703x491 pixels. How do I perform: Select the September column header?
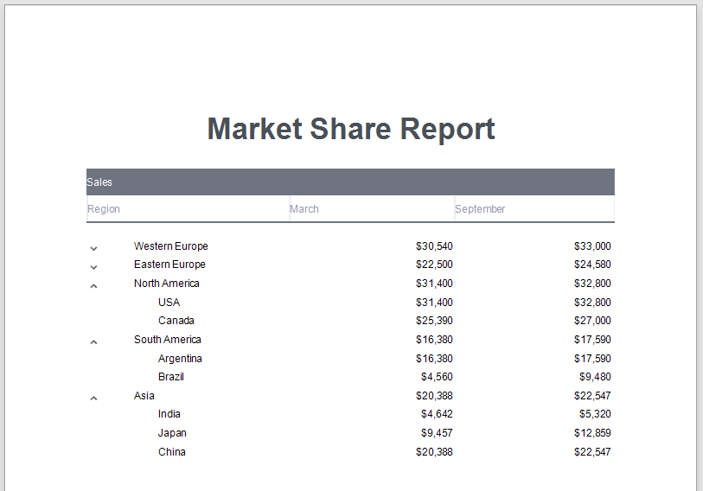(480, 209)
